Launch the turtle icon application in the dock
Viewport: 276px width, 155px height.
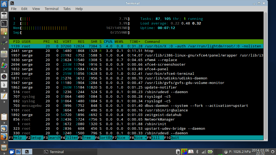4,43
